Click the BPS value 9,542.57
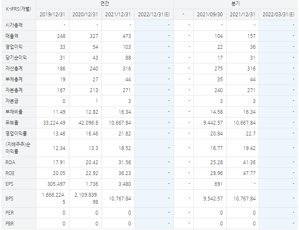The image size is (299, 230). point(213,199)
